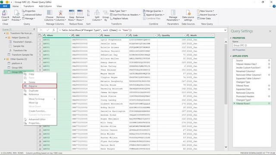Switch to the Home ribbon tab
The image size is (276, 155).
click(x=16, y=6)
